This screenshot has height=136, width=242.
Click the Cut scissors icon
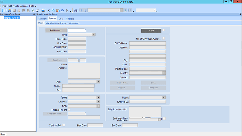(x=49, y=10)
